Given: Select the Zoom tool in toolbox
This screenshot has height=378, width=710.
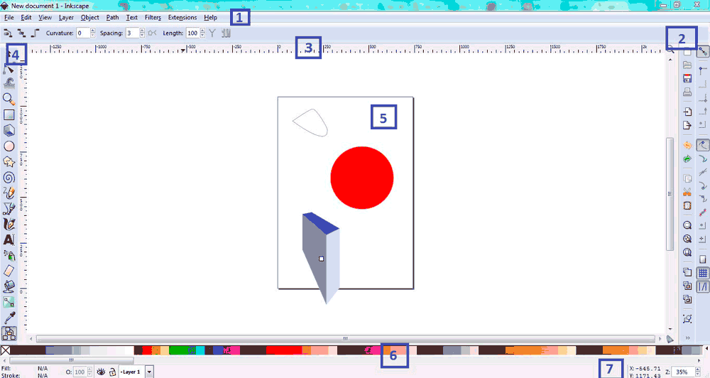Looking at the screenshot, I should [x=9, y=99].
